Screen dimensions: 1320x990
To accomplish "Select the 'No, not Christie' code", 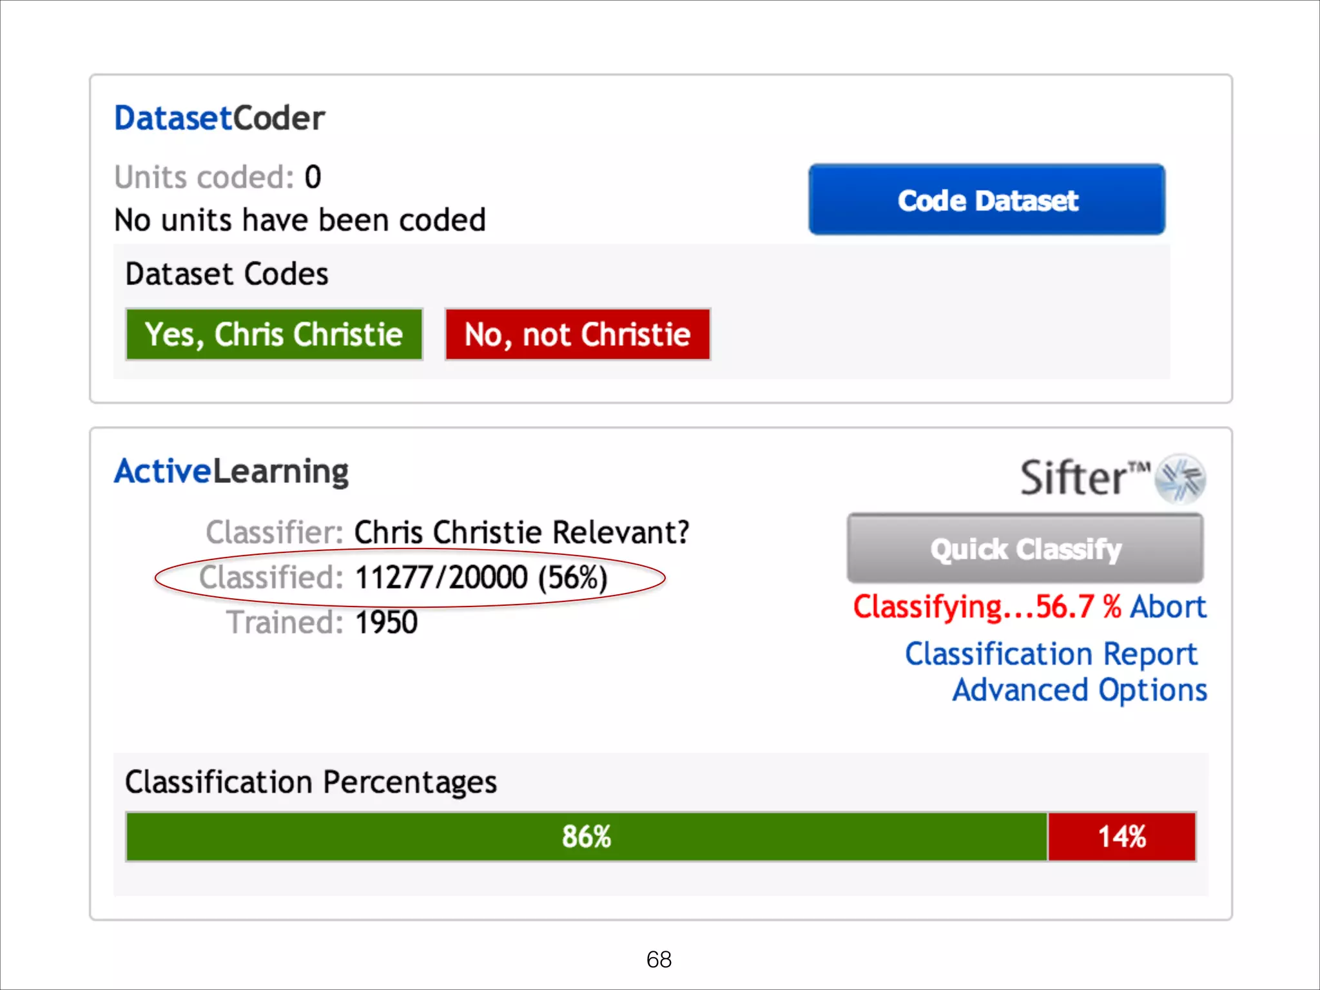I will 577,335.
